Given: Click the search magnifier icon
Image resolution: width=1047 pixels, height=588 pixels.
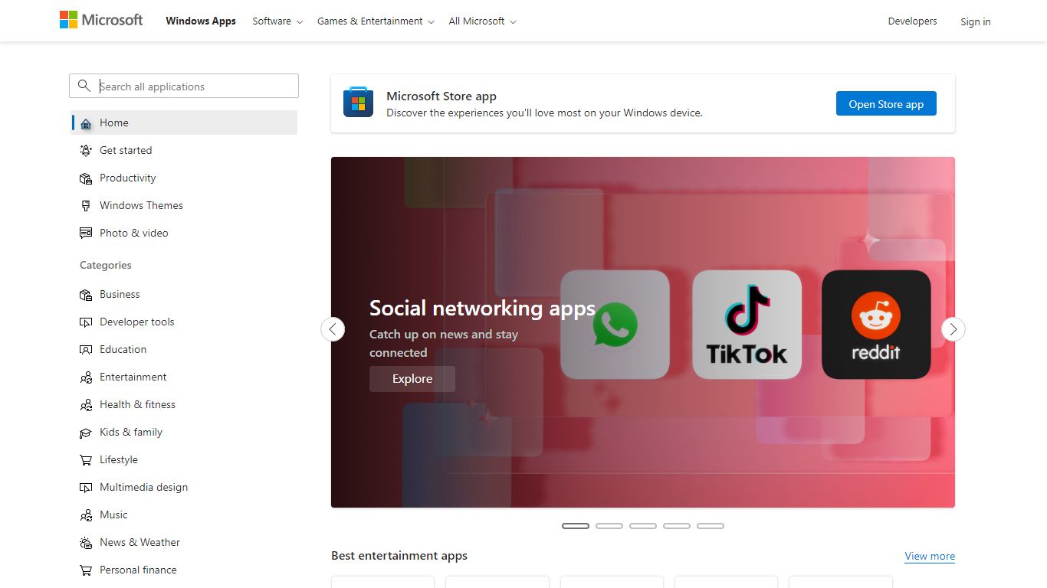Looking at the screenshot, I should [x=84, y=86].
